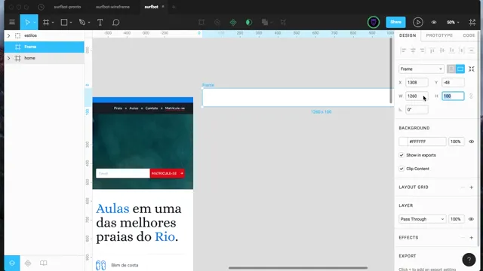
Task: Align right icon in Design panel
Action: (423, 50)
